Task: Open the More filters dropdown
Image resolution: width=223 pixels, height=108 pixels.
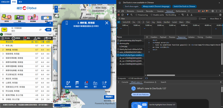Action: click(x=216, y=19)
